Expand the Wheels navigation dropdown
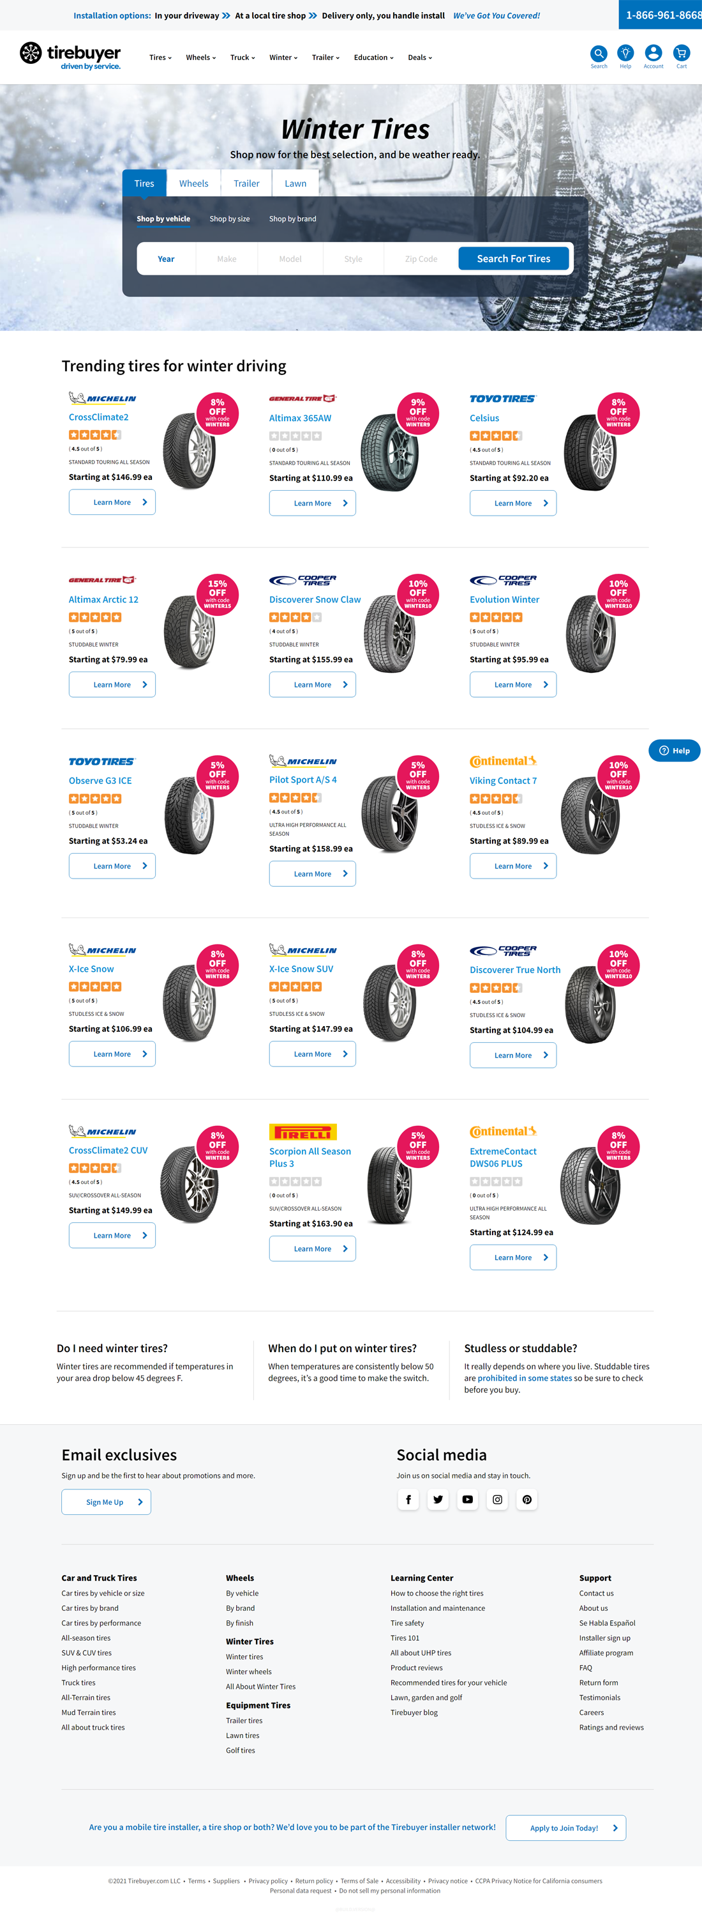Screen dimensions: 702x1913 click(x=200, y=57)
